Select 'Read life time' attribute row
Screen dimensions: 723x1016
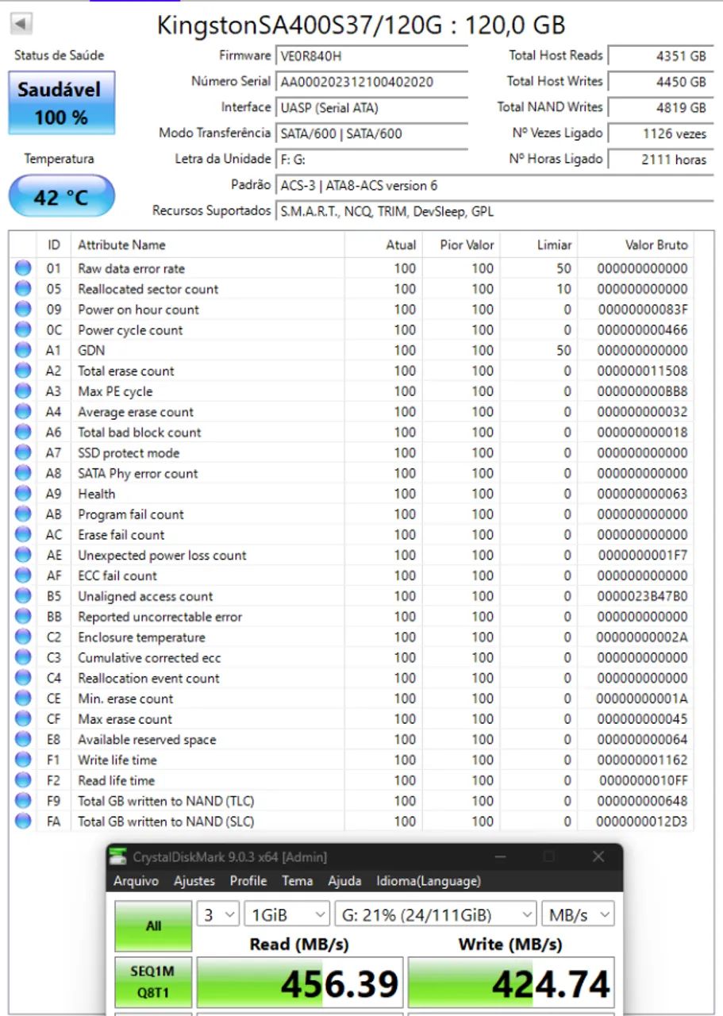[352, 780]
